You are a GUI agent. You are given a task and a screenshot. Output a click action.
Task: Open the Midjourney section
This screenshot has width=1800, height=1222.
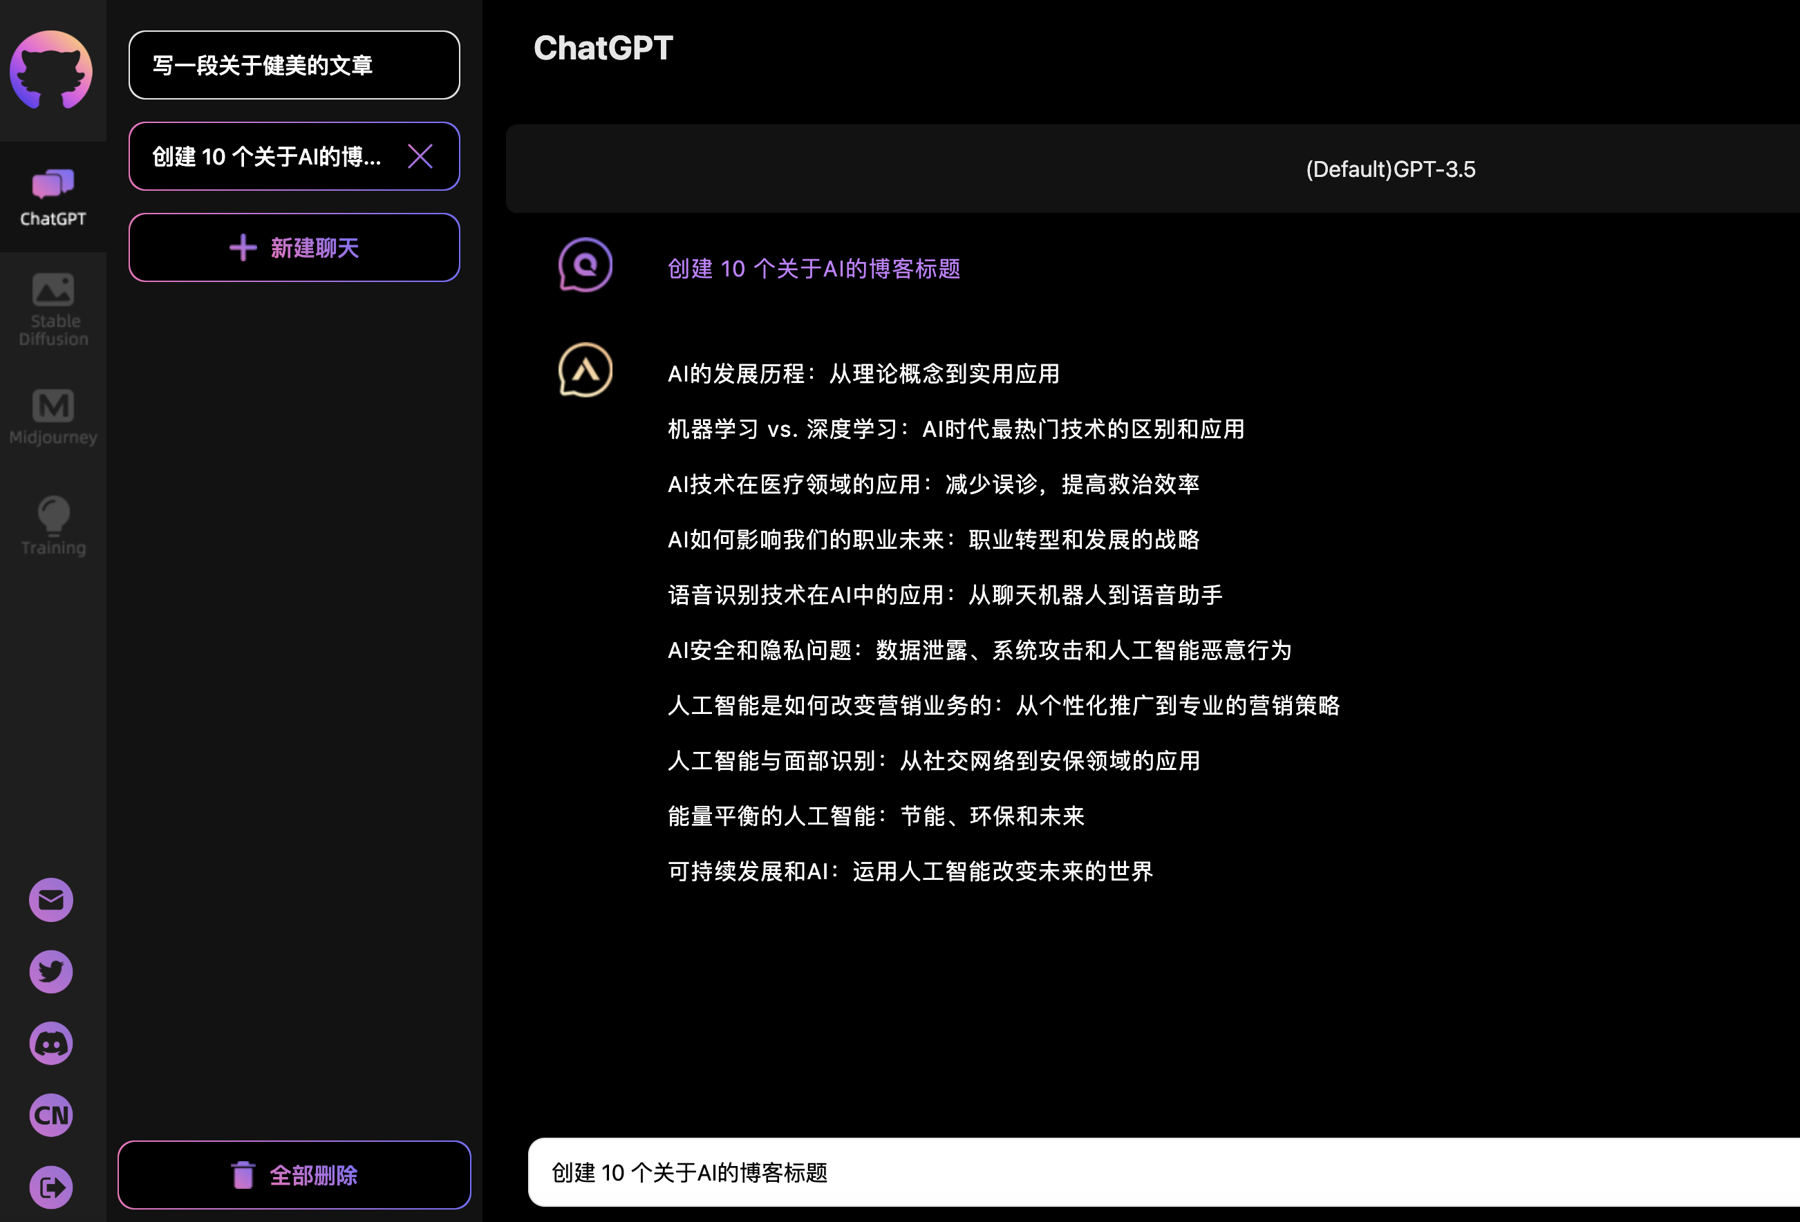[x=53, y=417]
